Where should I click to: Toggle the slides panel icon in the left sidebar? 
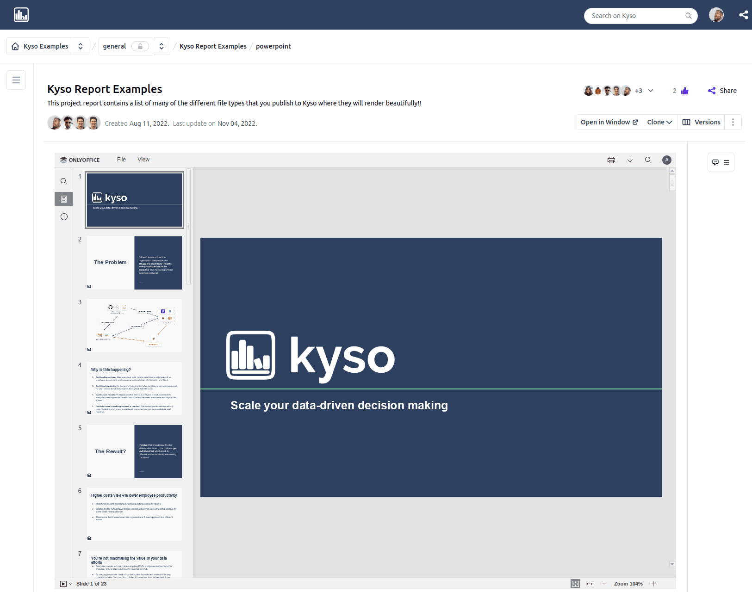pos(64,199)
